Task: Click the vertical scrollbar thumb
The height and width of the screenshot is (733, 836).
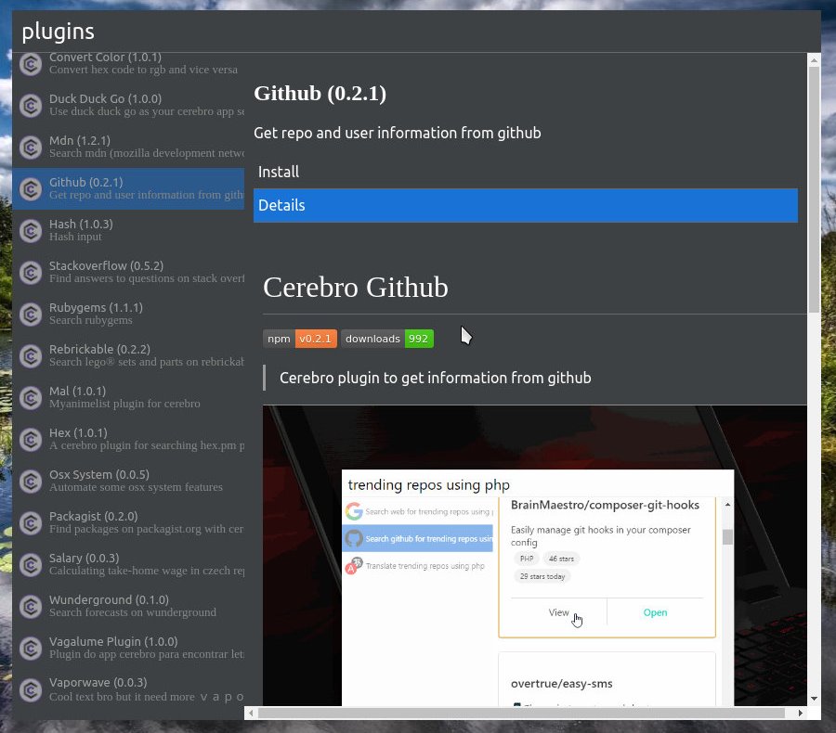Action: tap(814, 189)
